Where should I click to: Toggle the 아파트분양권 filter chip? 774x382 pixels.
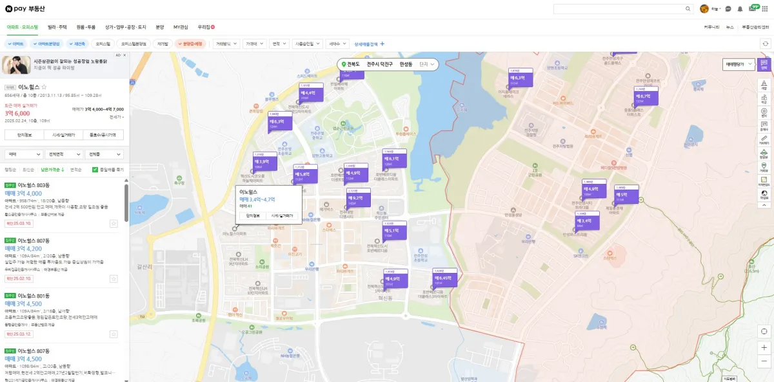point(46,44)
